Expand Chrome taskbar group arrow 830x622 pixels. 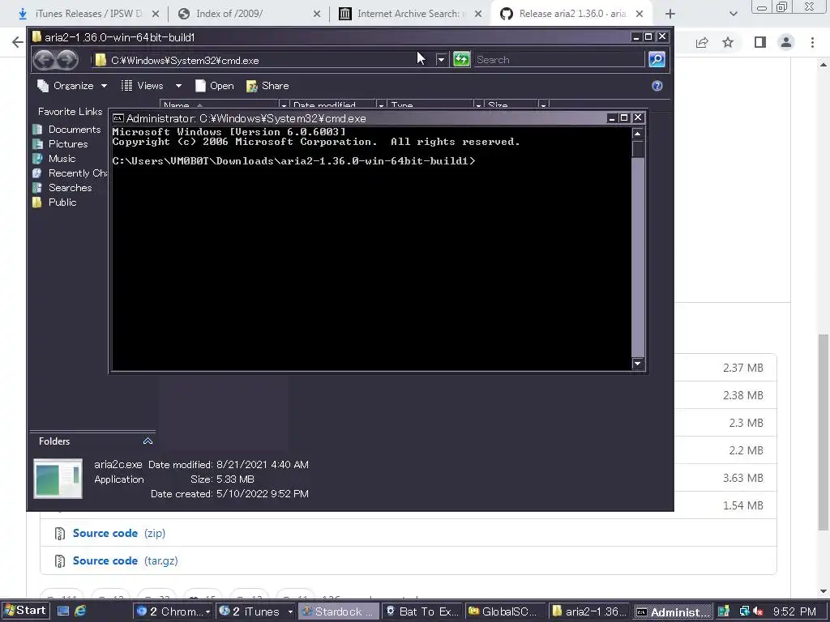(207, 611)
